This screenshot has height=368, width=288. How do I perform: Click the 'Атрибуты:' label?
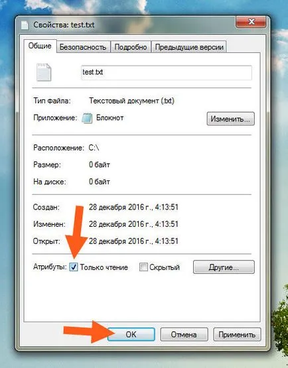point(50,267)
